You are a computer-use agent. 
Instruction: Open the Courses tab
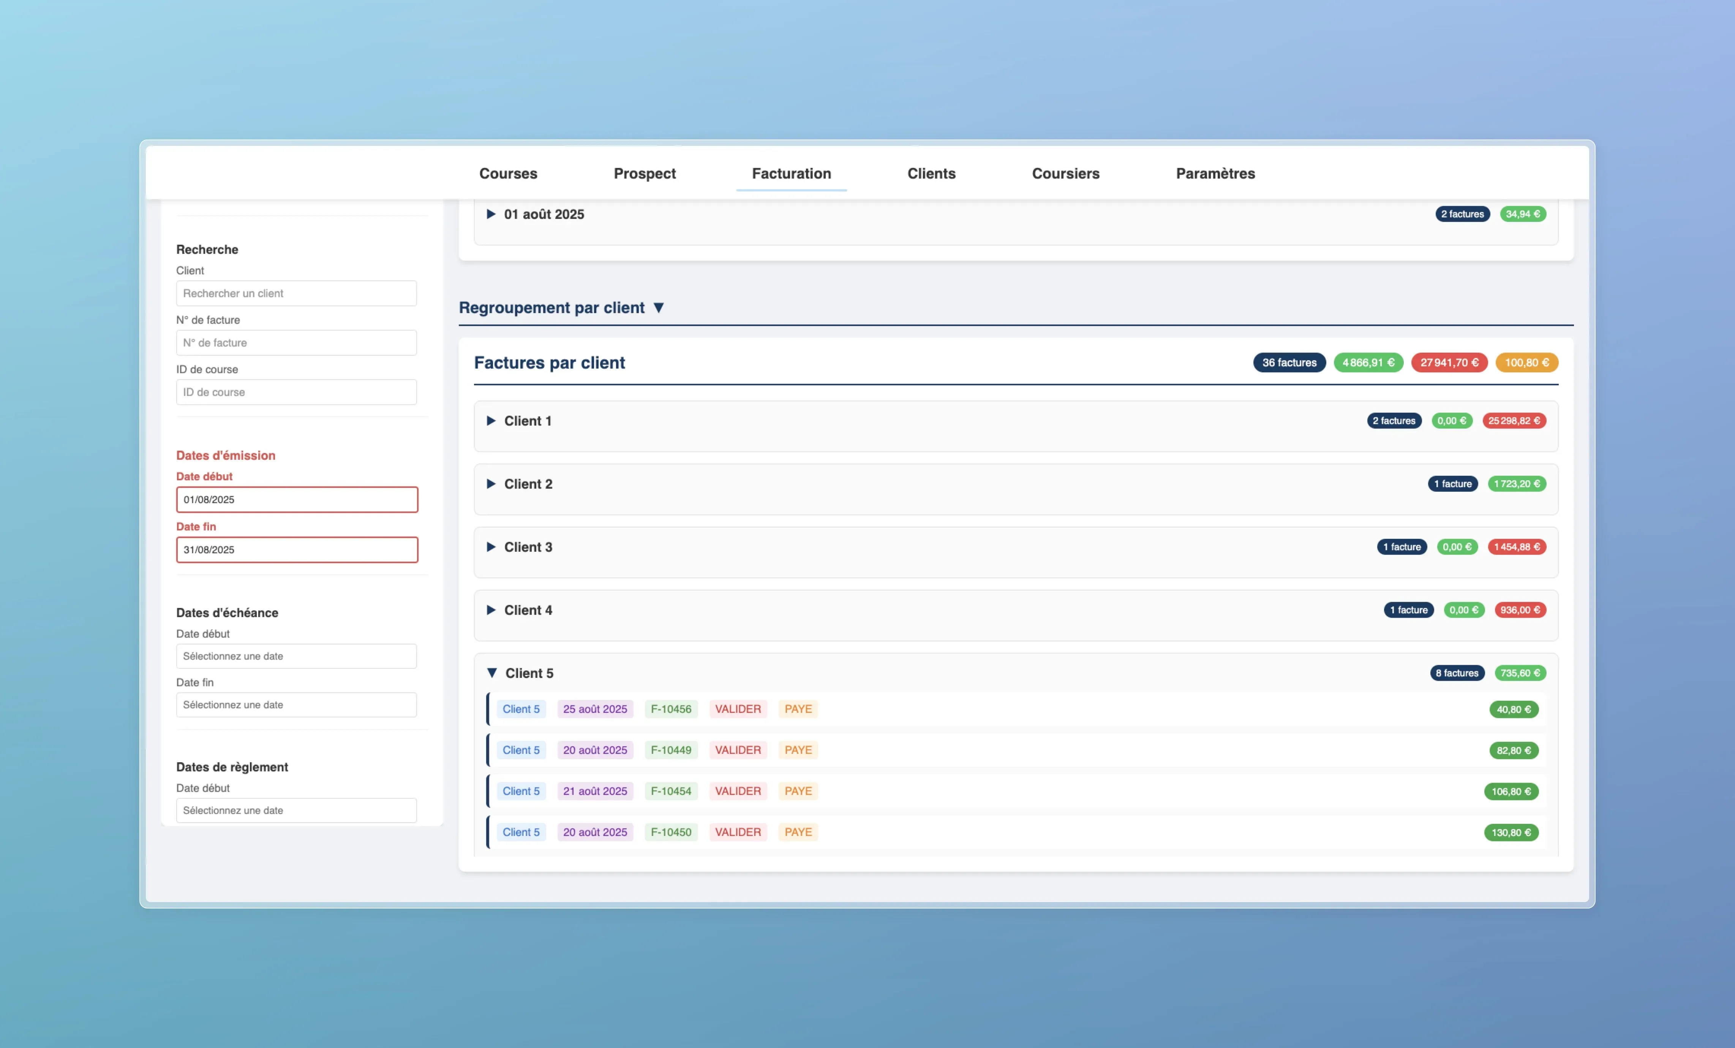pyautogui.click(x=508, y=173)
